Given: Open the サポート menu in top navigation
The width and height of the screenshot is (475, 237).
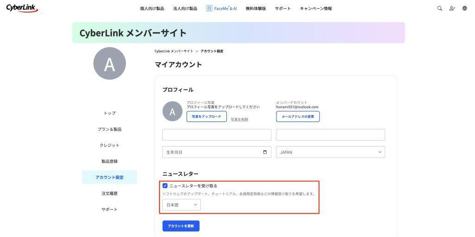Looking at the screenshot, I should tap(283, 8).
